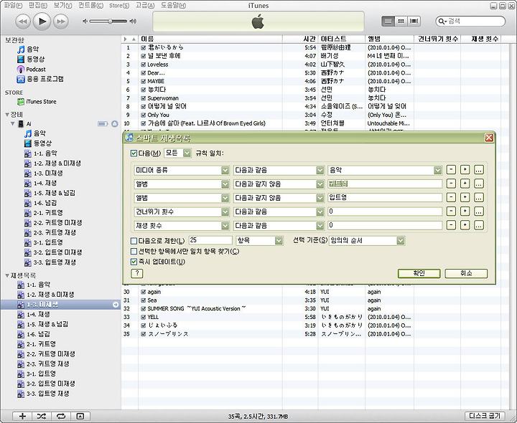Viewport: 517px width, 423px height.
Task: Switch to grid view icon
Action: tap(401, 22)
